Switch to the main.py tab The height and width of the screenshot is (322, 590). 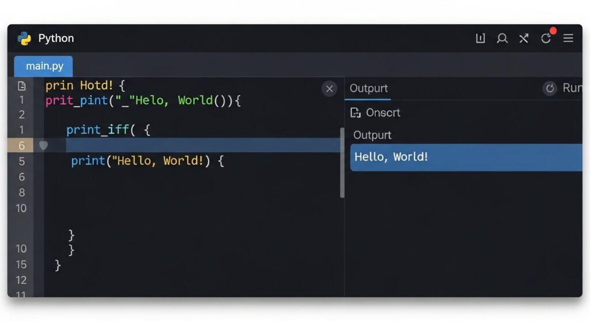pos(44,66)
